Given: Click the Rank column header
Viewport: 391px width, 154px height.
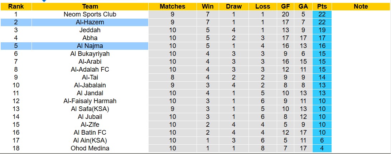Looking at the screenshot, I should tap(16, 6).
